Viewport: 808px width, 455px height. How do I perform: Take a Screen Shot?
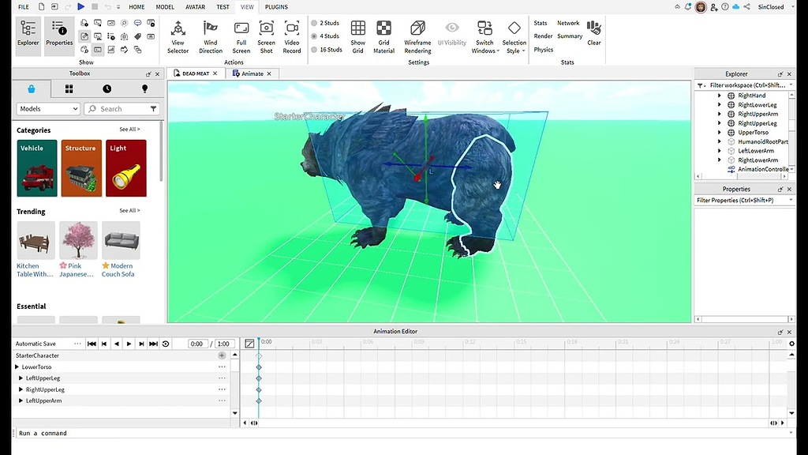266,36
